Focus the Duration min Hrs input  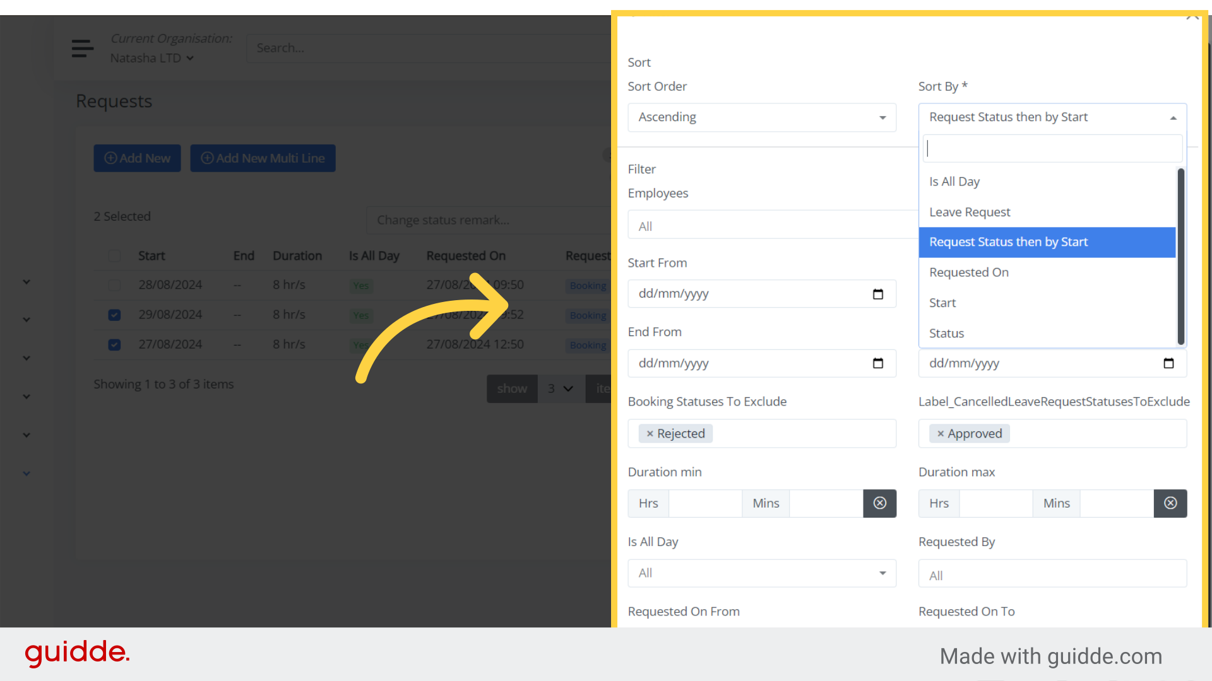[705, 503]
